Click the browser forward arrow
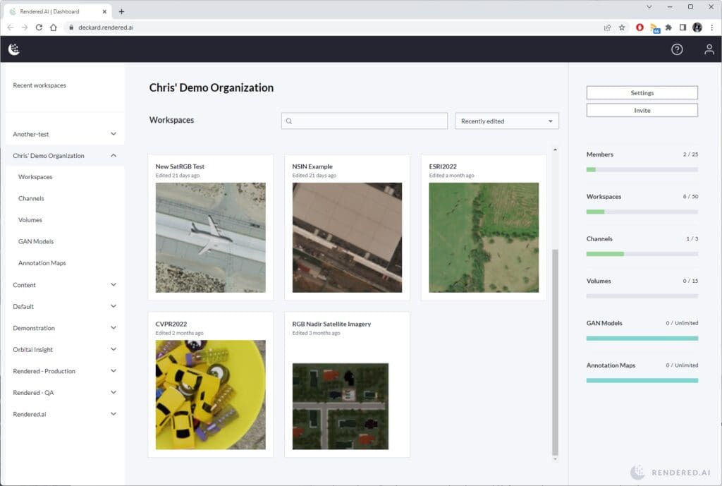 click(25, 28)
